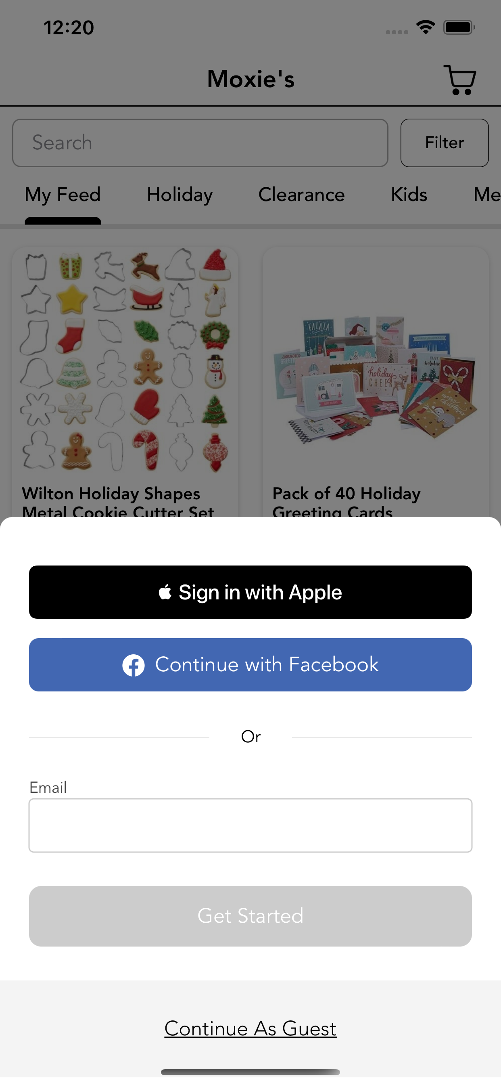Choose Continue with Facebook
The height and width of the screenshot is (1085, 501).
[250, 665]
